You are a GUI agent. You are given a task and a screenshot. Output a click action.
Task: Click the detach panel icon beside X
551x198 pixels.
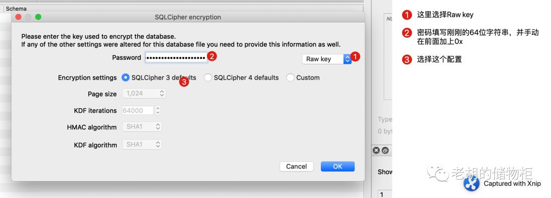[x=385, y=151]
